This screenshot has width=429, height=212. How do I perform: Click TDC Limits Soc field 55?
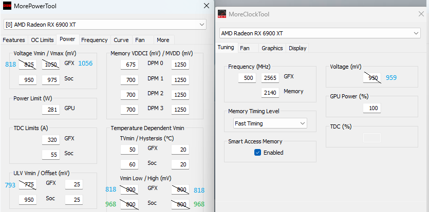coord(51,155)
